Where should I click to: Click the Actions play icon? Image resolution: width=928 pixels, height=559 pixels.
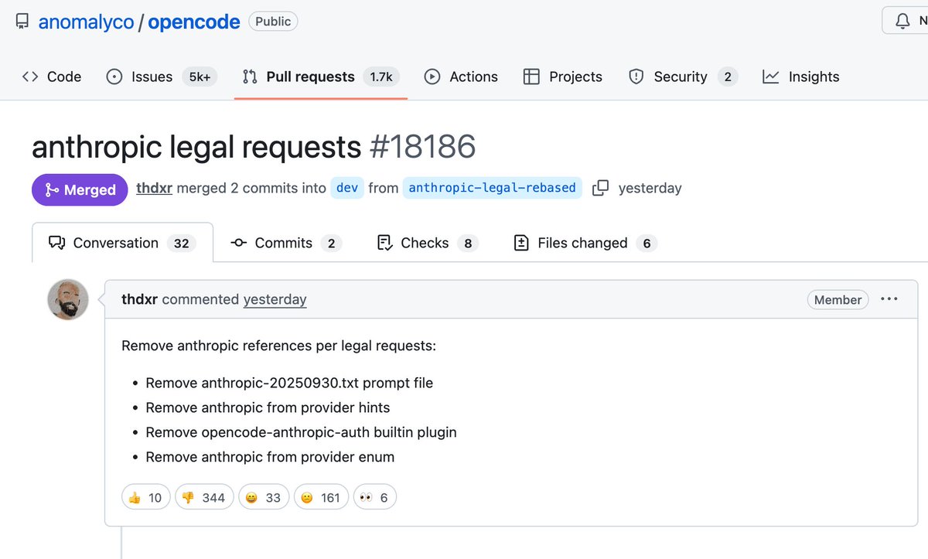[x=432, y=77]
